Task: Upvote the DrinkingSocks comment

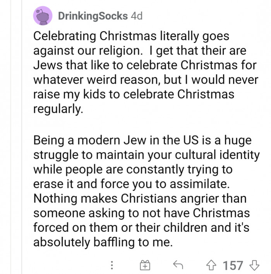Action: pyautogui.click(x=211, y=265)
